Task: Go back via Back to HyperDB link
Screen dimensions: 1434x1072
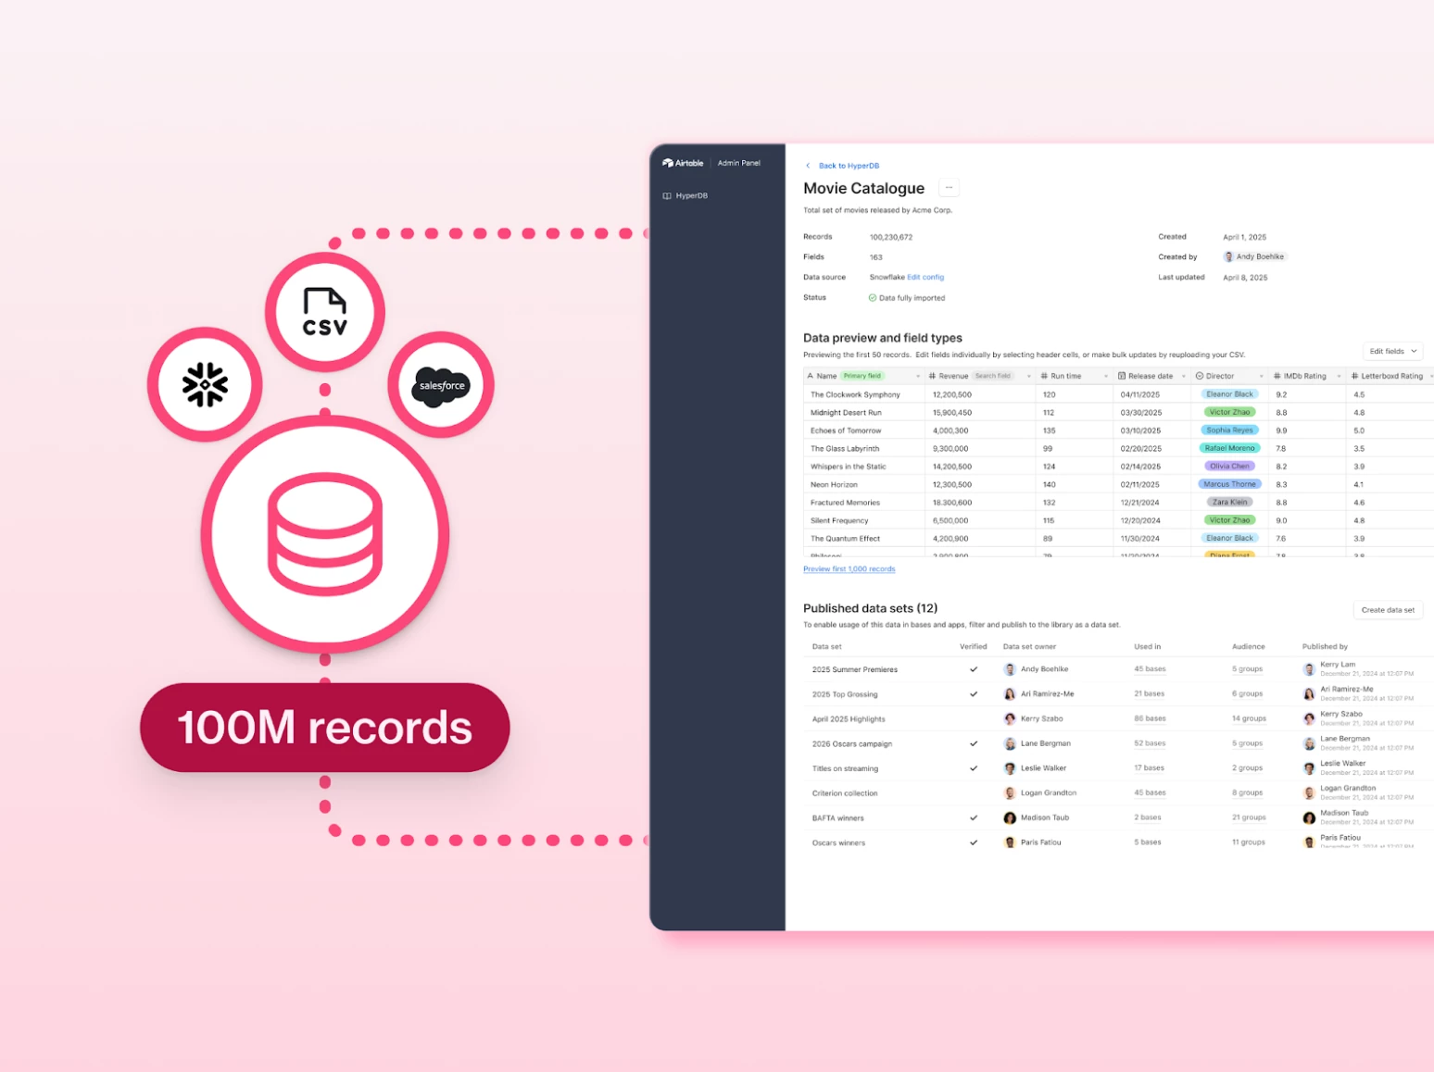Action: tap(849, 166)
